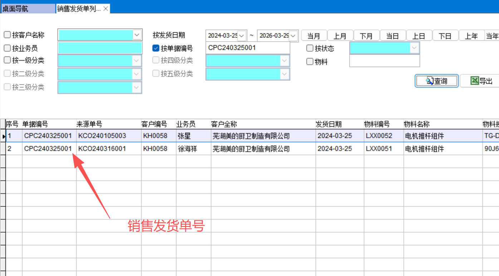The height and width of the screenshot is (276, 499).
Task: Expand the 按状态 dropdown
Action: 414,48
